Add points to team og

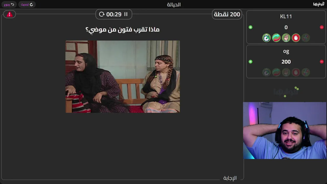coord(250,62)
